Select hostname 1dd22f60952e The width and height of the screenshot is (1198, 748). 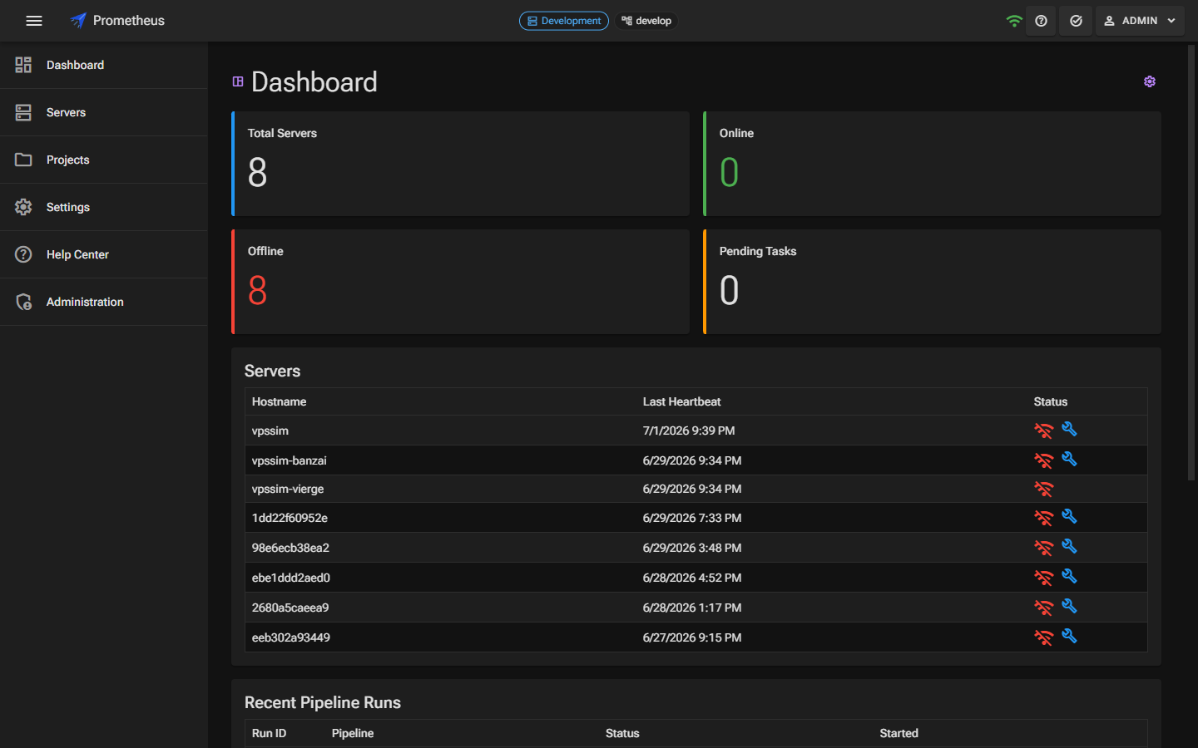coord(290,518)
